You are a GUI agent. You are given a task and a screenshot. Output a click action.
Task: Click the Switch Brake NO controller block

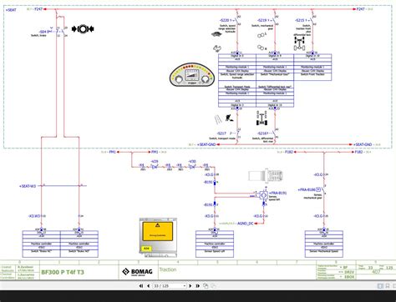coord(79,244)
